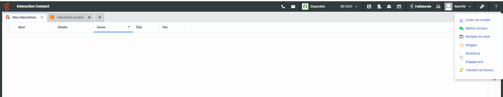The height and width of the screenshot is (97, 503).
Task: Add a new tab with plus button
Action: 100,17
